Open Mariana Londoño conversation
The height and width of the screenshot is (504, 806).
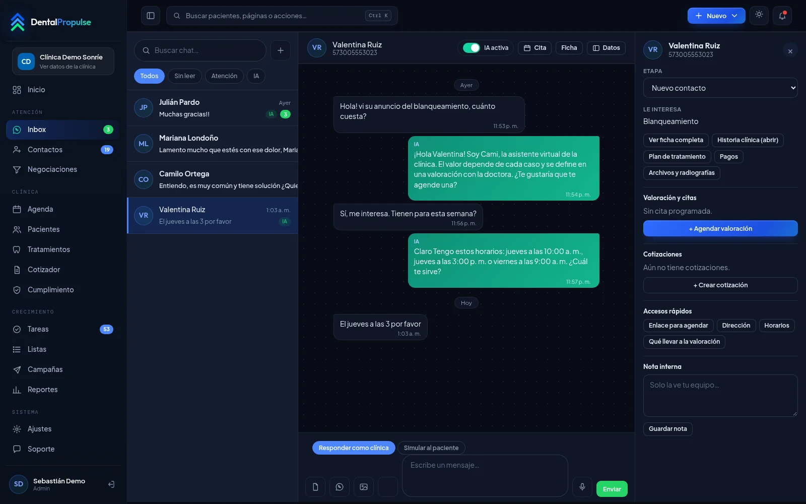click(213, 144)
